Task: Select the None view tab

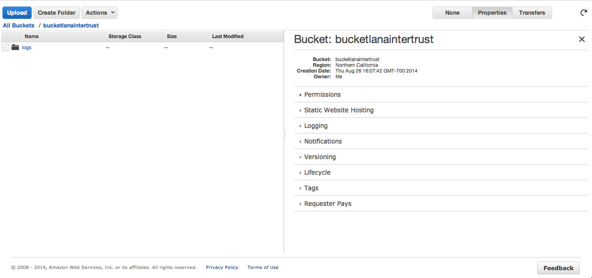Action: tap(452, 13)
